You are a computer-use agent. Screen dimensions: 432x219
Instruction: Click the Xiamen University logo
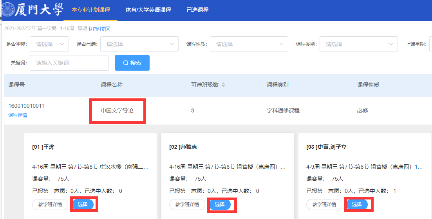pyautogui.click(x=32, y=10)
